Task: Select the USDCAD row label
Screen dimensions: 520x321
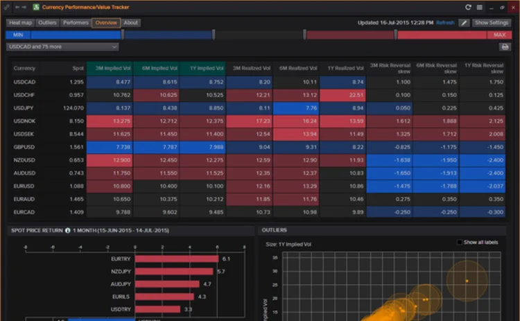Action: pyautogui.click(x=24, y=82)
